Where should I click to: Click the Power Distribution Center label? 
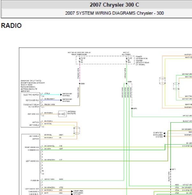click(x=142, y=61)
